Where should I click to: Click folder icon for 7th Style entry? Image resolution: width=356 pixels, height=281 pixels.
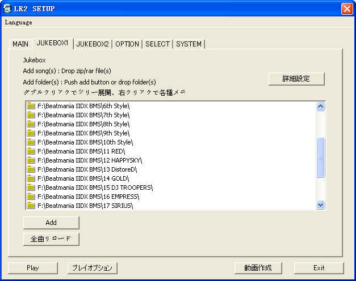pyautogui.click(x=31, y=115)
